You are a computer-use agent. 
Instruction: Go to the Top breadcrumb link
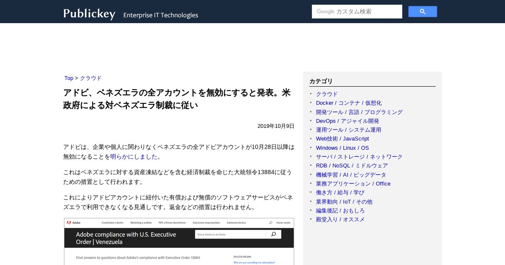coord(69,78)
